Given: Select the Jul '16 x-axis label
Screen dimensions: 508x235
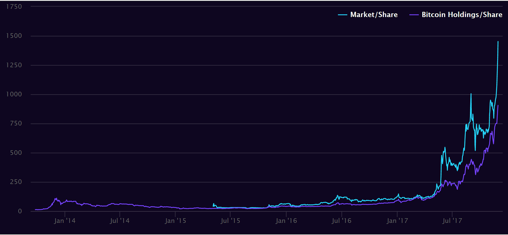Looking at the screenshot, I should (341, 221).
